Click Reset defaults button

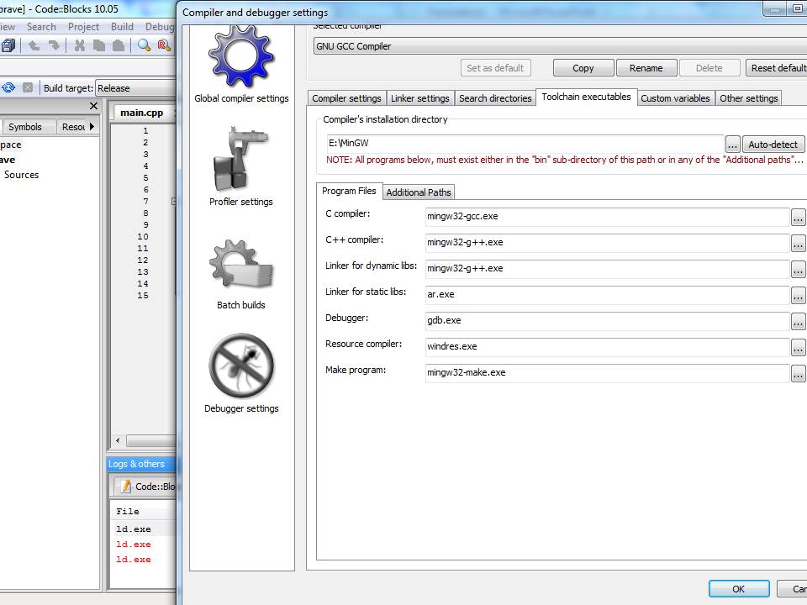777,68
